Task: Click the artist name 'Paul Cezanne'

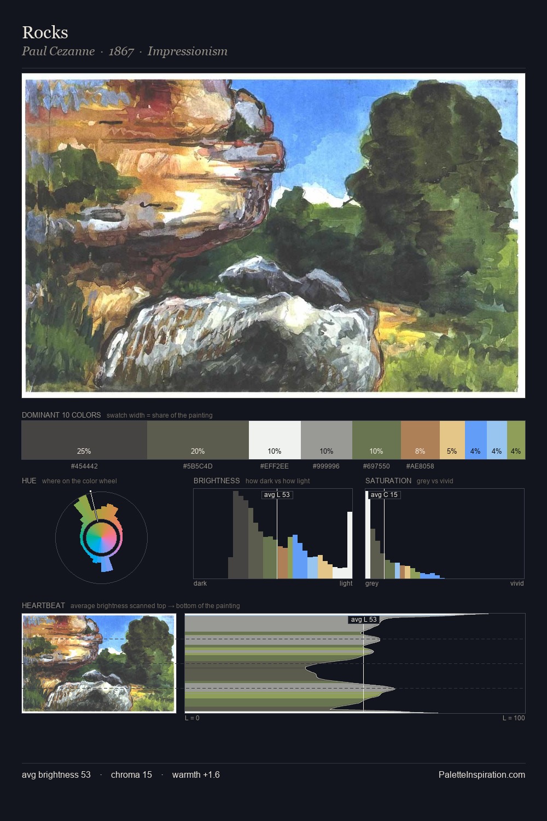Action: [59, 51]
